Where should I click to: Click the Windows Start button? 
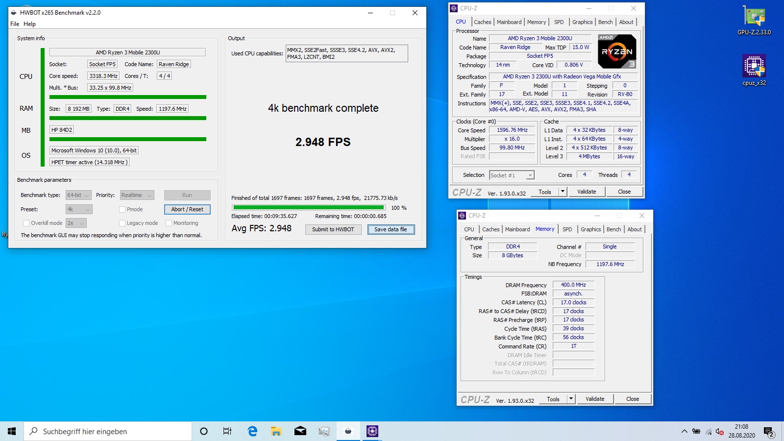(12, 431)
